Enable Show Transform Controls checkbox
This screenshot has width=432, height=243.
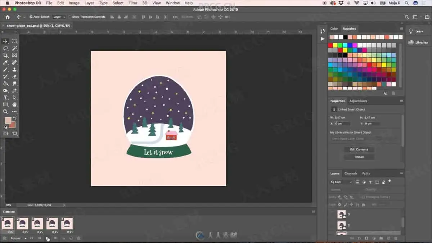click(70, 17)
